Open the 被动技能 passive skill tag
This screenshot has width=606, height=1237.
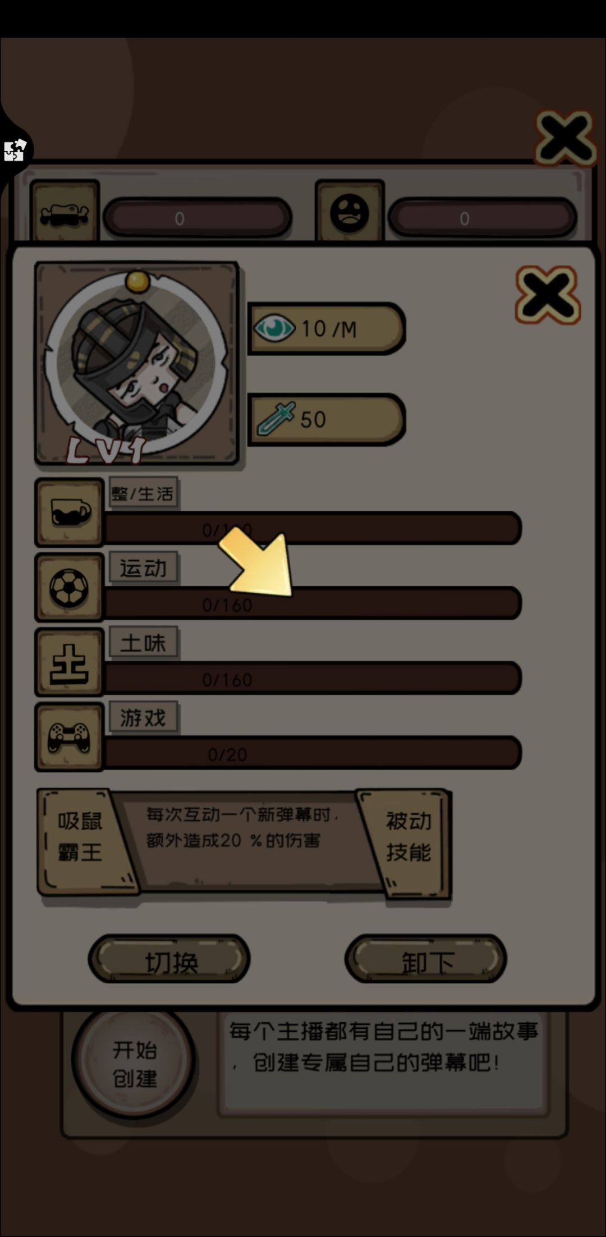(407, 837)
